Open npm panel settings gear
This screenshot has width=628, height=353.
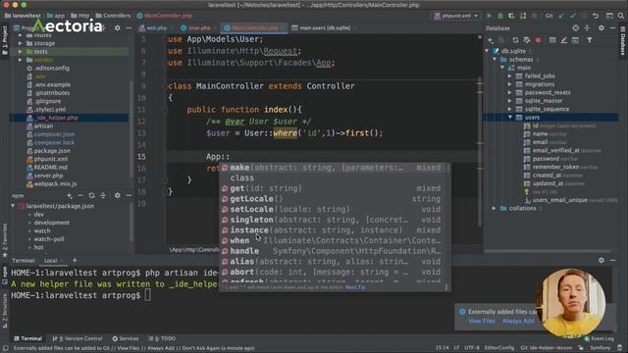[x=118, y=196]
